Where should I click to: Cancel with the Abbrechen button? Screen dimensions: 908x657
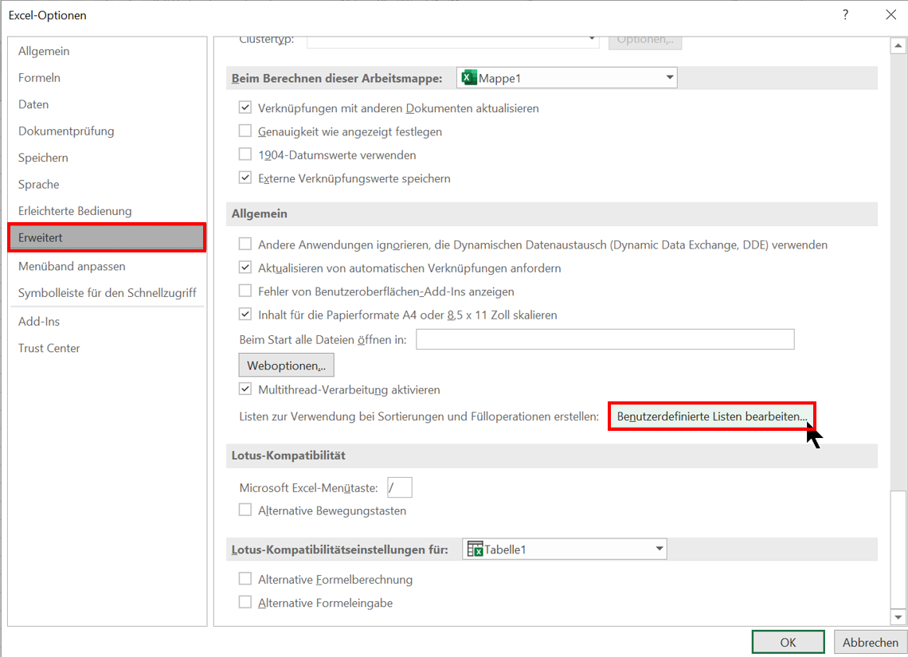[x=871, y=642]
